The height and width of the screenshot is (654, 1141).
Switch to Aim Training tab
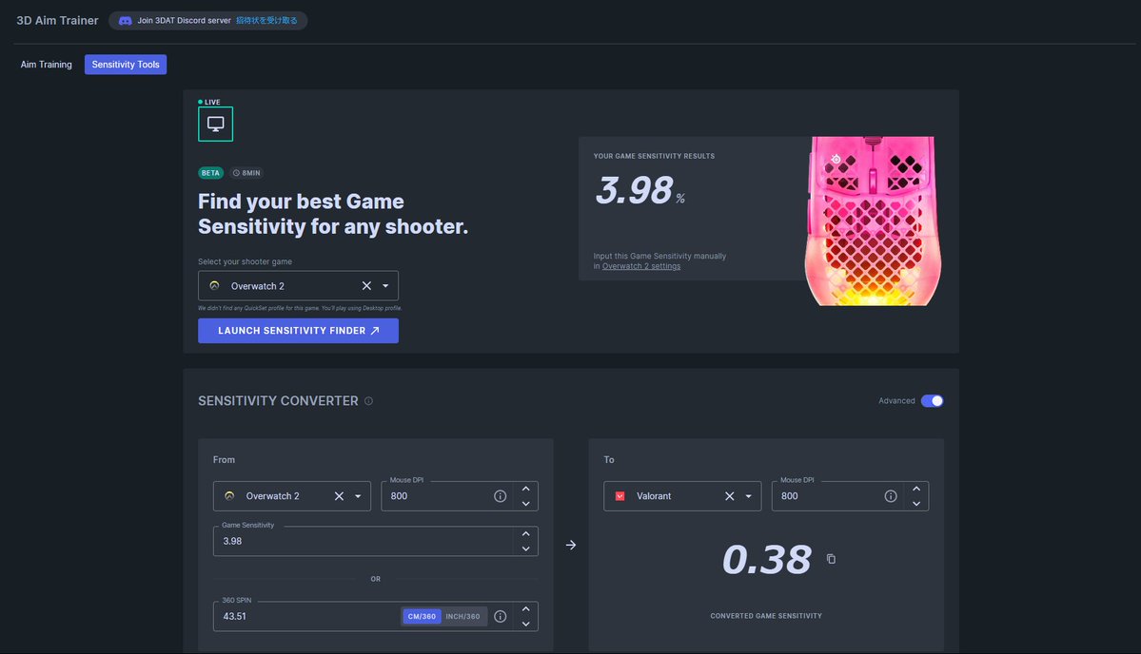46,65
